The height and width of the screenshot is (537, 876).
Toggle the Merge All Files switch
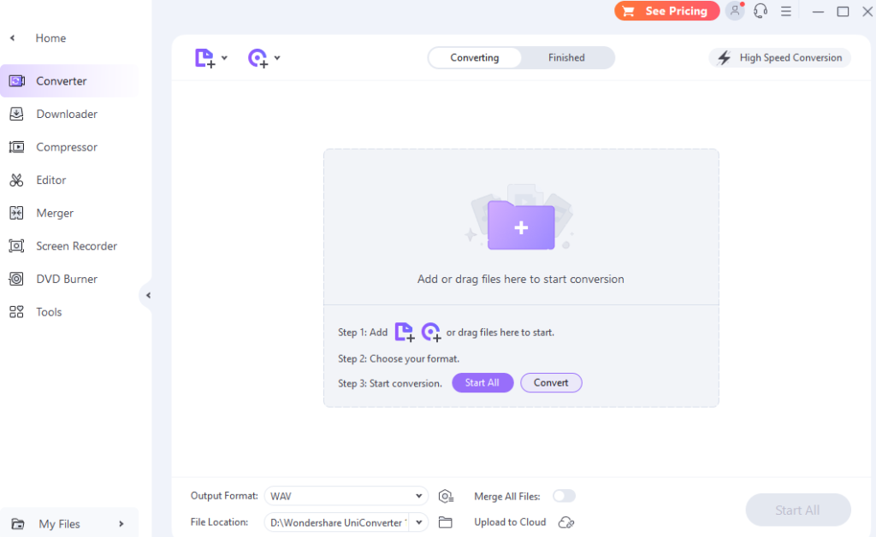tap(564, 496)
